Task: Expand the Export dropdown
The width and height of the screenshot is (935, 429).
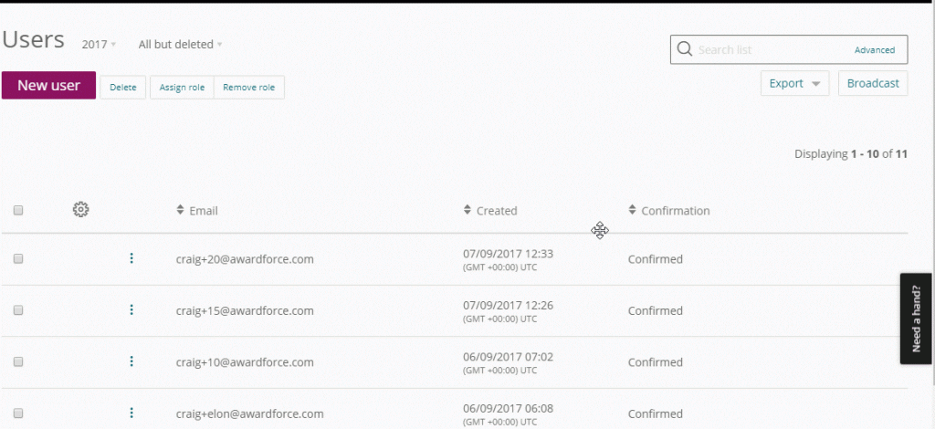Action: (794, 83)
